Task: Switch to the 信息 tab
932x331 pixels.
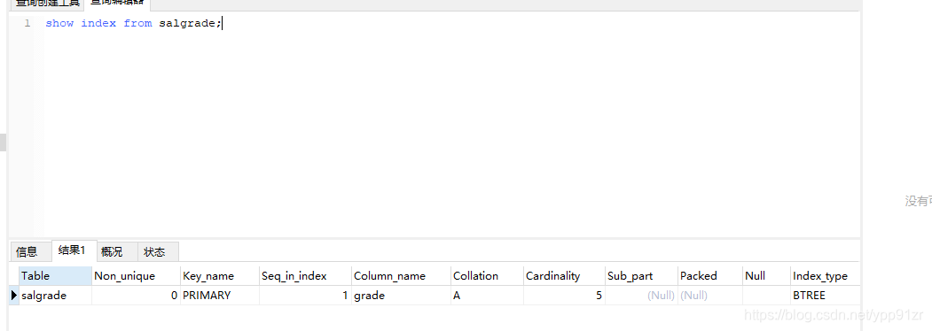Action: tap(27, 251)
